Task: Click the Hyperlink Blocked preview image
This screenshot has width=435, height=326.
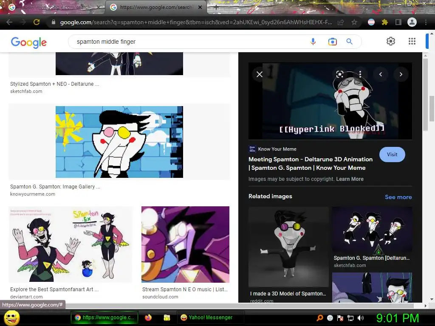Action: point(330,101)
